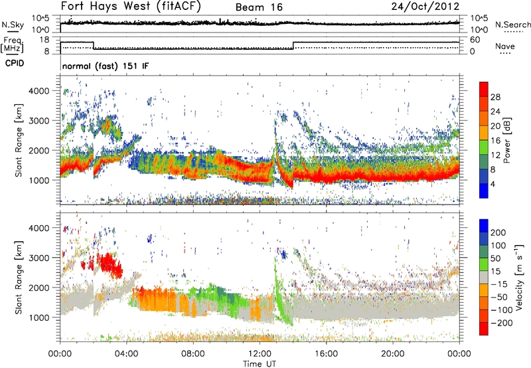Click the 'Fort Hays West (fitACF)' title

coord(131,7)
